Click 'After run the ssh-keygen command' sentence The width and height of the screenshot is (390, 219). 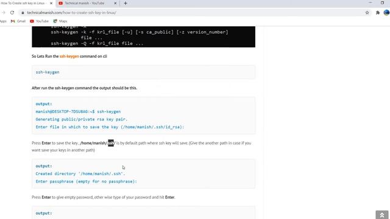(x=84, y=88)
